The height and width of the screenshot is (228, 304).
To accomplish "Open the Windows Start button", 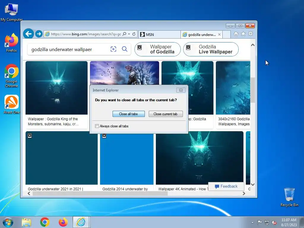I will tap(8, 222).
